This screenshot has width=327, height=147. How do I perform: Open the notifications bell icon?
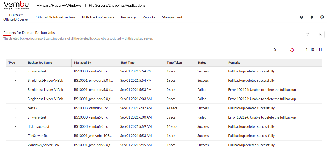[x=312, y=17]
